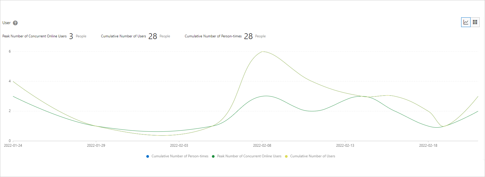Click the 2022-01-29 axis date label

coord(96,146)
